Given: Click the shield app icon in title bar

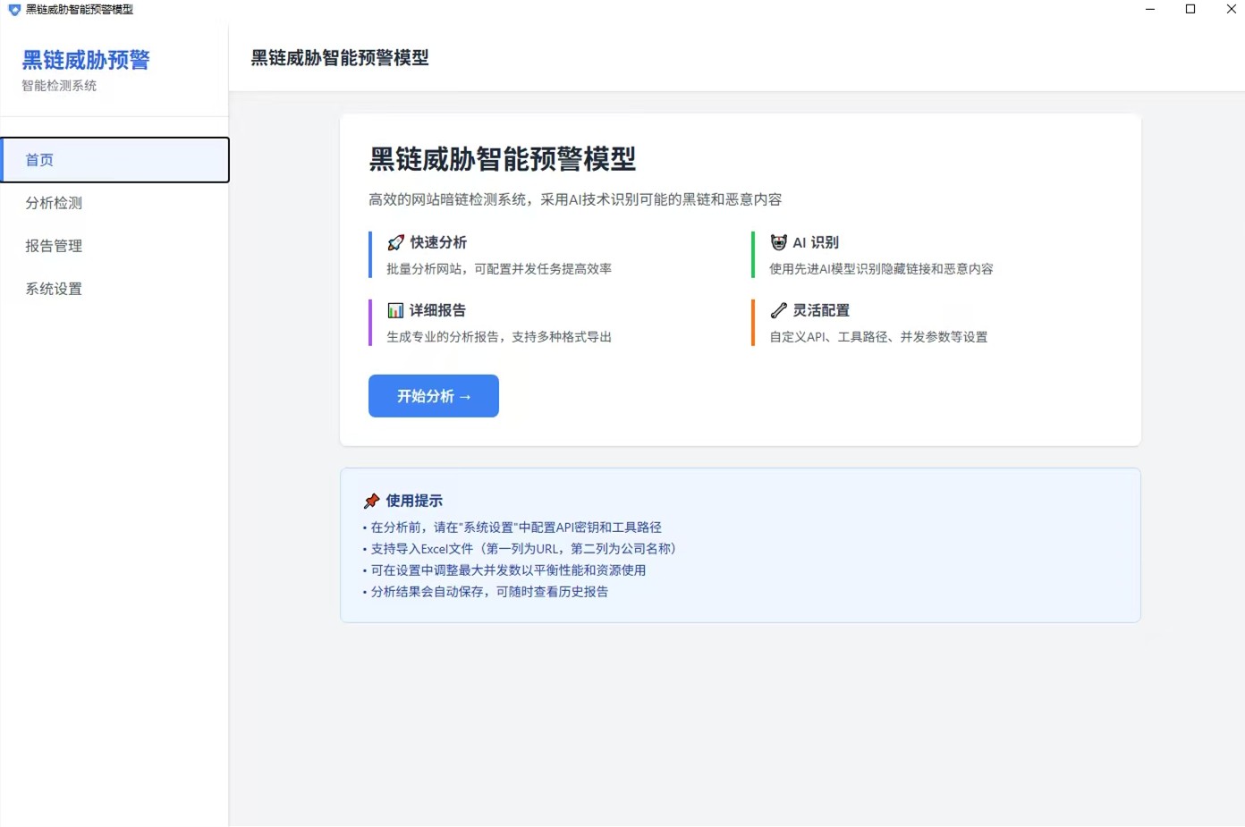Looking at the screenshot, I should [x=13, y=10].
